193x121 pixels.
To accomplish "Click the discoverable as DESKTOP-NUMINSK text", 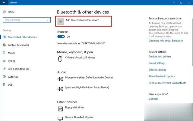I will [x=81, y=43].
